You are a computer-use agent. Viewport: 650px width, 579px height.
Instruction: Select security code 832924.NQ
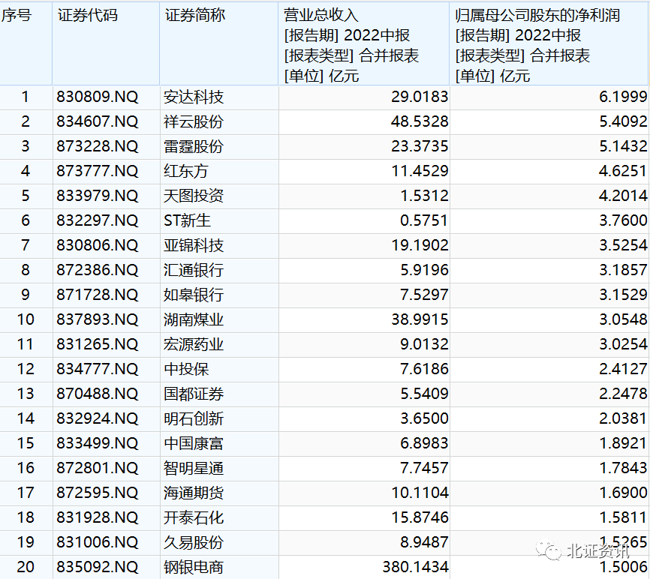click(98, 418)
